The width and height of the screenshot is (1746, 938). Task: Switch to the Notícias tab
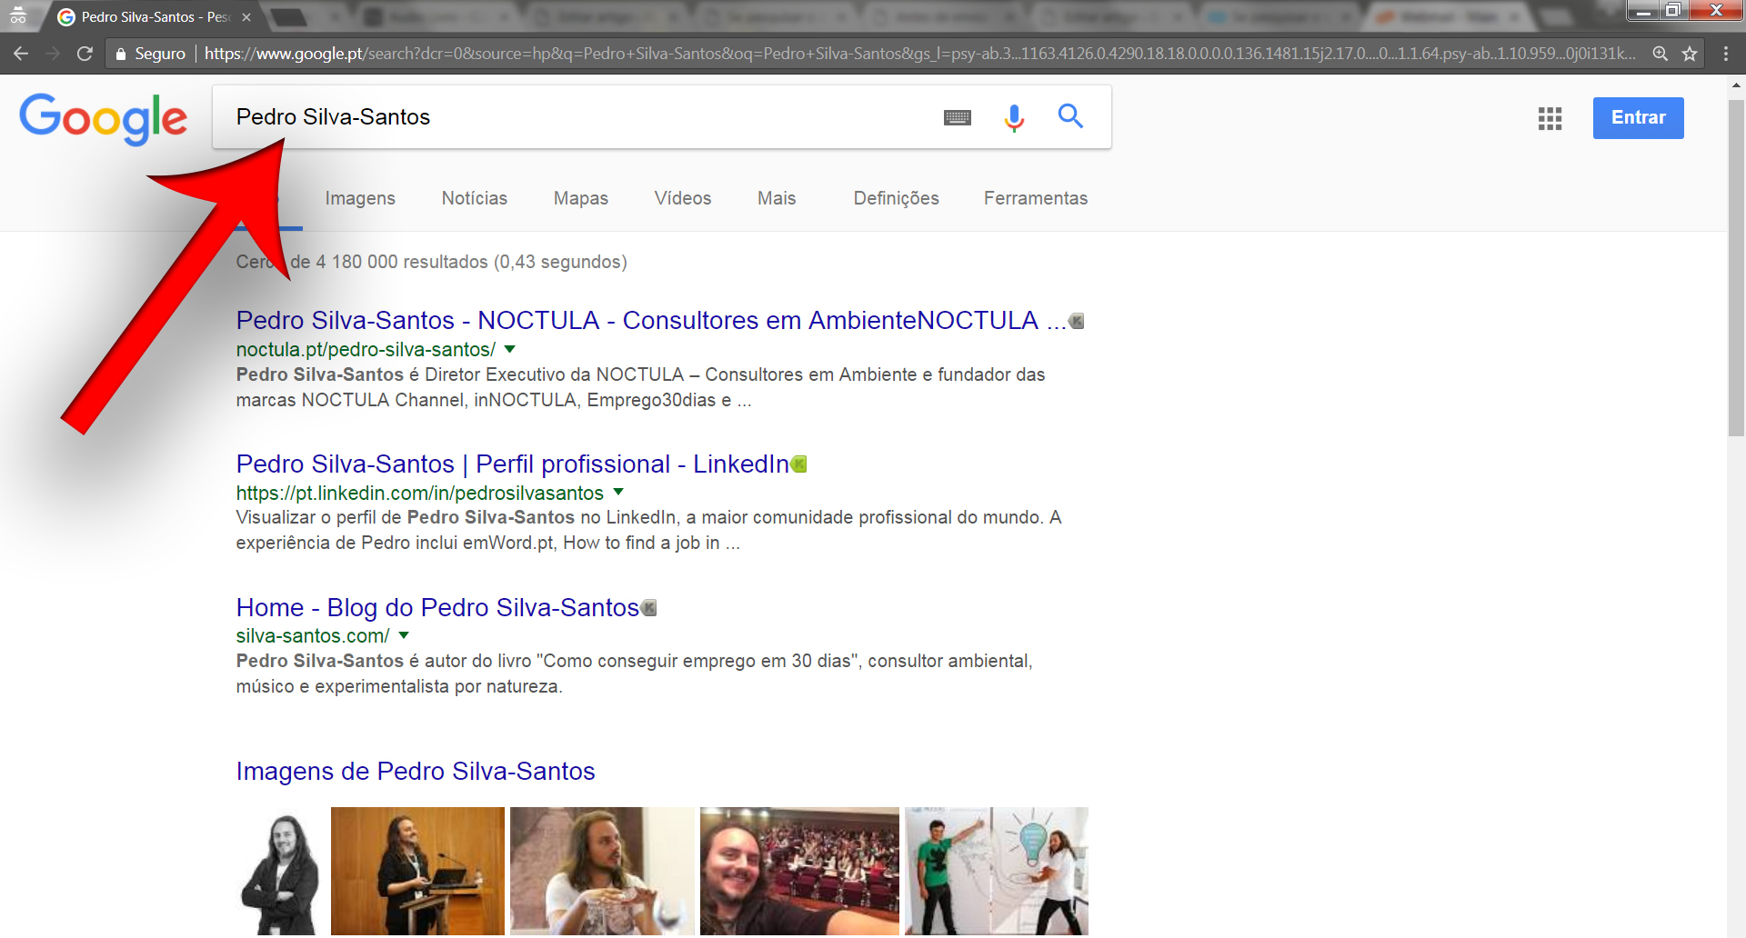[x=475, y=198]
